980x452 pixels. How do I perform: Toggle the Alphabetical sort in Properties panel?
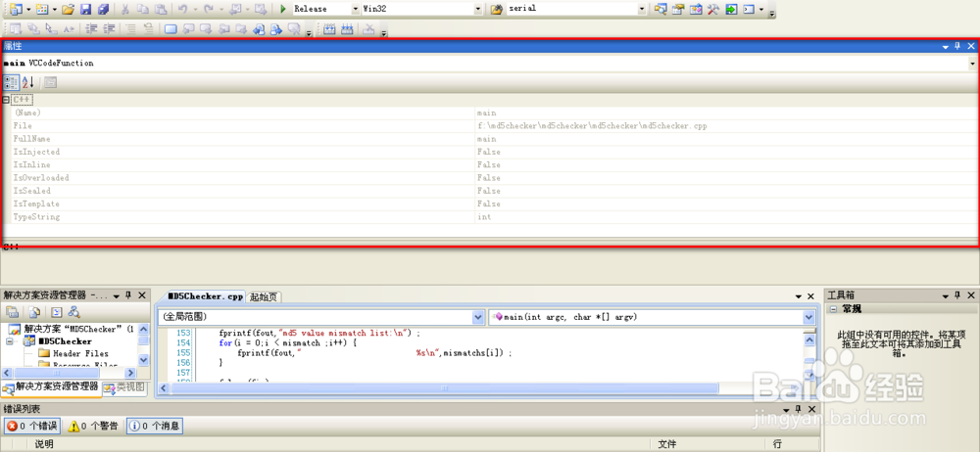point(28,82)
